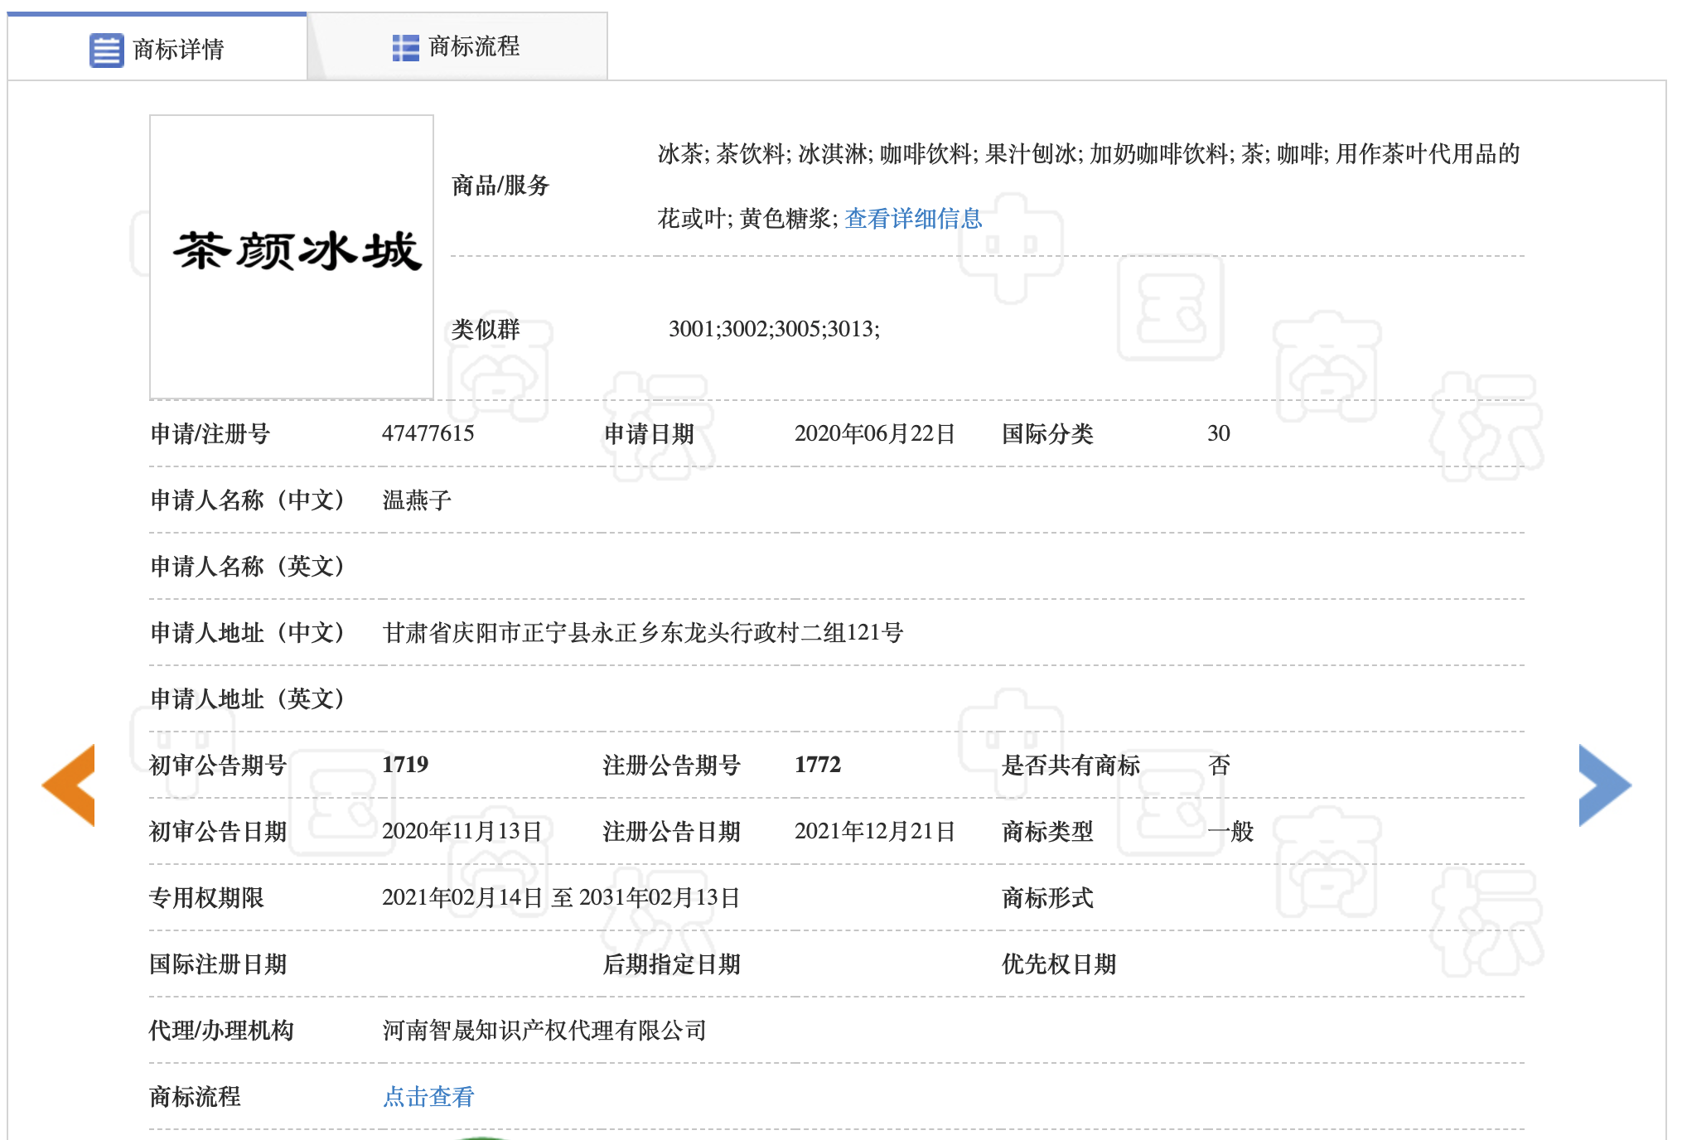
Task: Click the list icon on 商标流程 tab
Action: tap(404, 47)
